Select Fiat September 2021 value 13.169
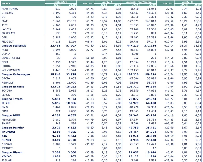Image resolution: width=203 pixels, height=162 pixels. 56,21
